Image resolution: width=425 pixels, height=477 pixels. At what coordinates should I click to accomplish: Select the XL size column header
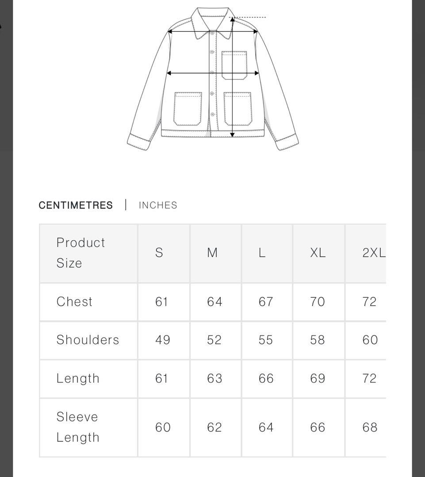coord(318,253)
